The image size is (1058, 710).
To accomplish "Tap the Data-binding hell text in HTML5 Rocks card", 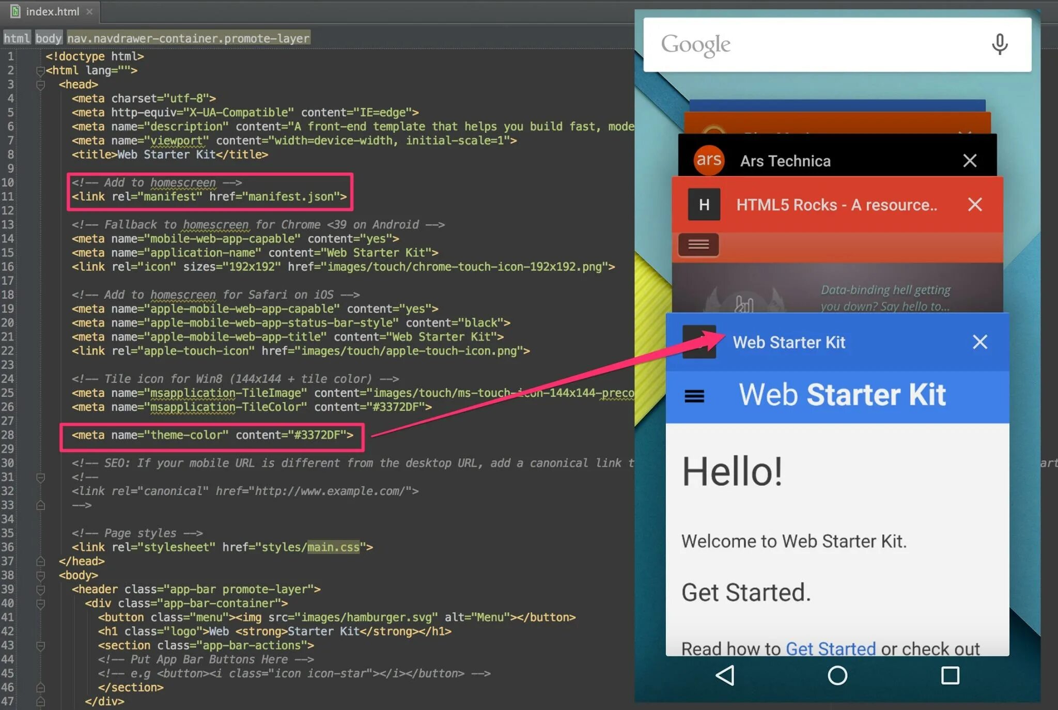I will [885, 298].
